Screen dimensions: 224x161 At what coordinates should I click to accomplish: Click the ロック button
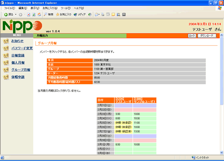click(192, 36)
